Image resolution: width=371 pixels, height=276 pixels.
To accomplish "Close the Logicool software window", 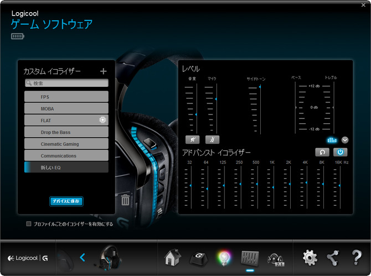I will [x=363, y=5].
